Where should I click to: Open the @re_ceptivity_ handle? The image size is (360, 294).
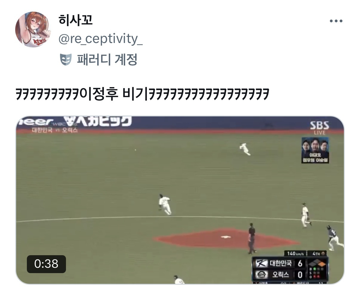tap(100, 39)
